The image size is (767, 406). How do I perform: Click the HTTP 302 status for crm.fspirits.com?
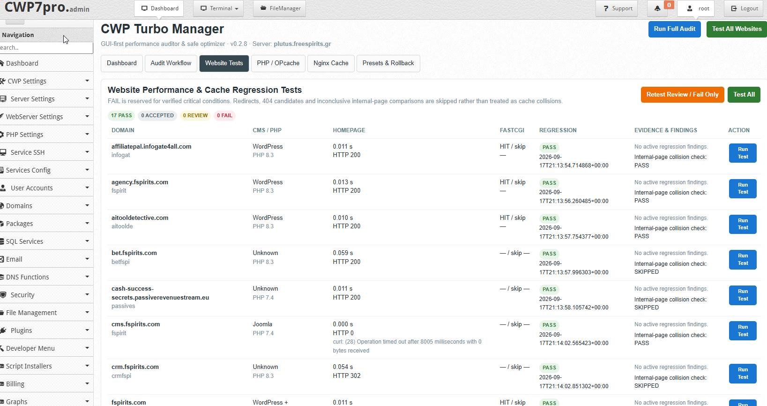pyautogui.click(x=347, y=376)
